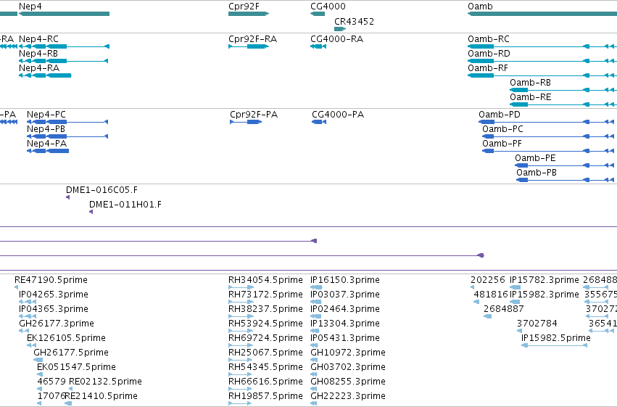This screenshot has height=407, width=617.
Task: Click the RH66616.5prime EST
Action: (240, 390)
